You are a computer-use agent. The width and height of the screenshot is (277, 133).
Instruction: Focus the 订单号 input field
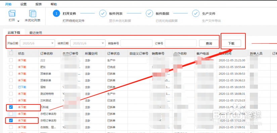(x=181, y=43)
